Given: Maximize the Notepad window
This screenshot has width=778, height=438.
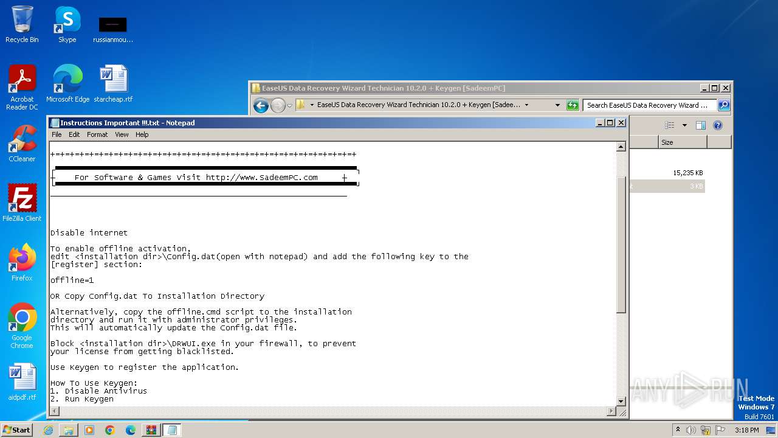Looking at the screenshot, I should 610,123.
